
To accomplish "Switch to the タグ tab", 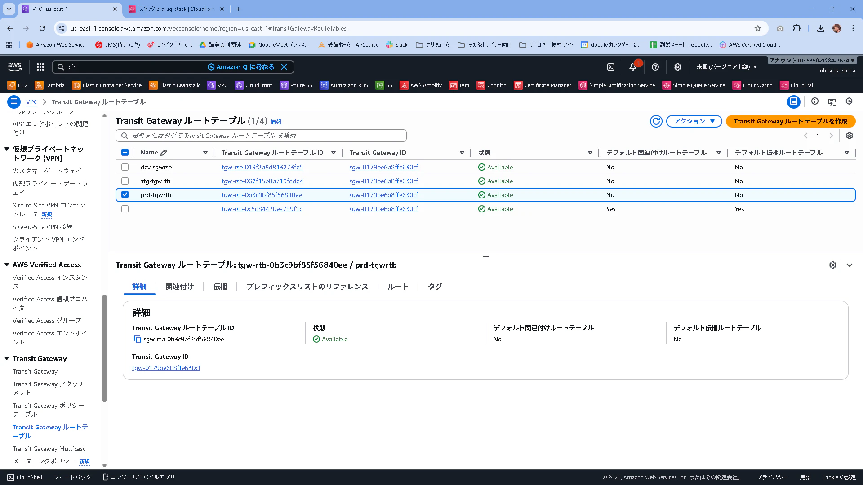I will pyautogui.click(x=435, y=287).
